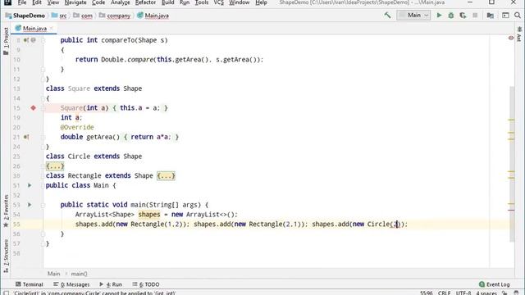Open the Refactor menu
The image size is (525, 295).
pyautogui.click(x=145, y=2)
